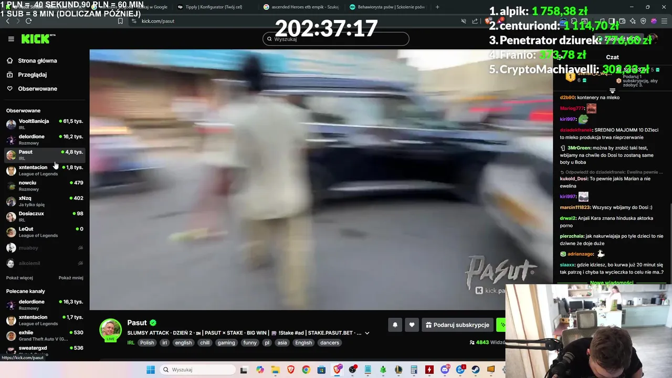Click username 3MrGreen in chat

(579, 148)
